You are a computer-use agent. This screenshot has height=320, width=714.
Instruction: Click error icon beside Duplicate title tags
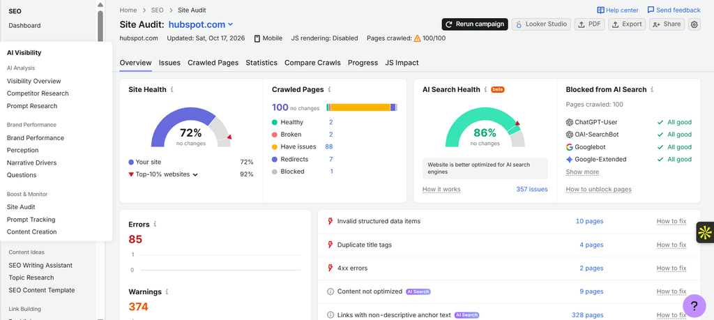(331, 245)
